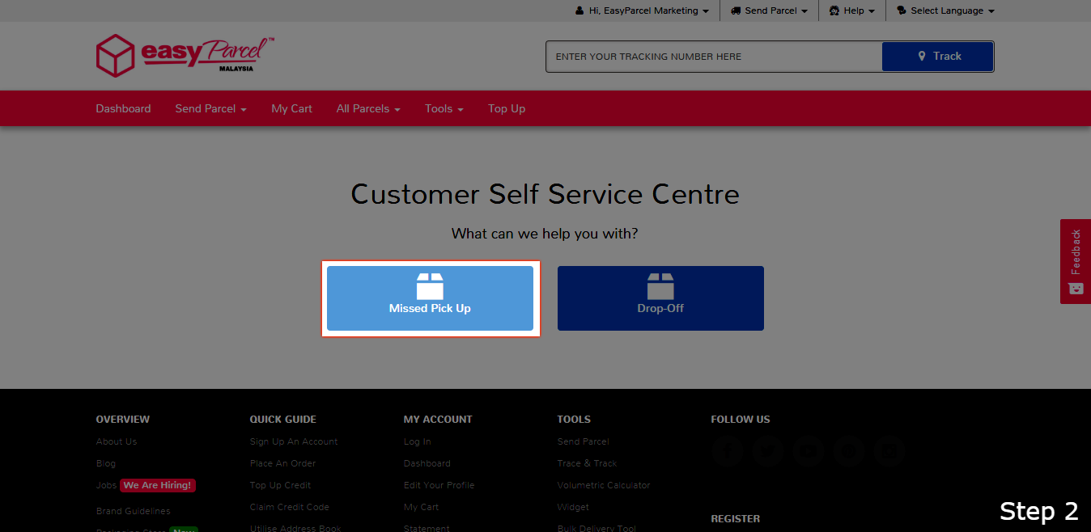Open the Claim Credit Code link

click(x=289, y=507)
